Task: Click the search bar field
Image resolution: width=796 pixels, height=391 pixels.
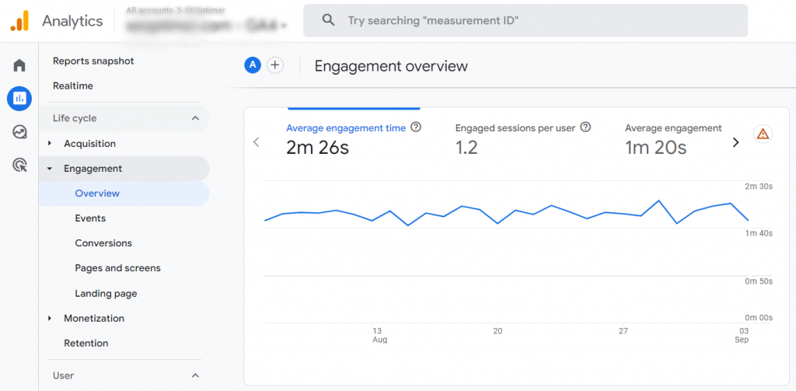Action: (525, 21)
